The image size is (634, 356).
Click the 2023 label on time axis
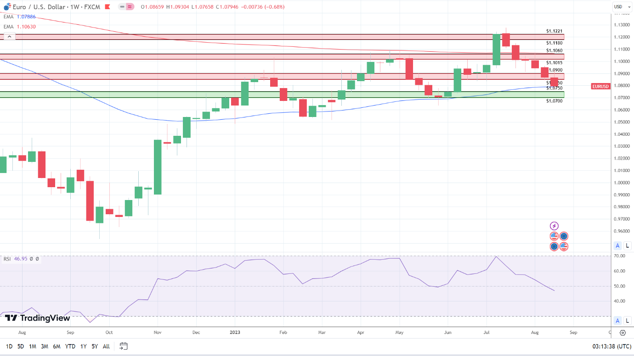(235, 332)
